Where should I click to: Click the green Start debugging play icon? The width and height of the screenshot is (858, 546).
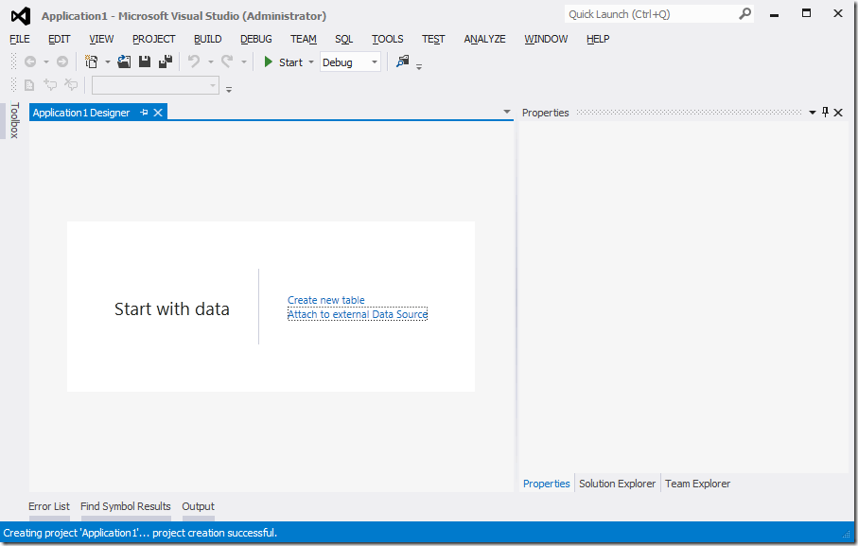click(x=268, y=62)
